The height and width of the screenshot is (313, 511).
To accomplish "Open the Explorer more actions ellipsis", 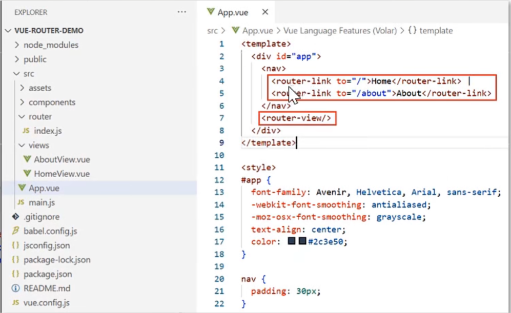I will click(x=181, y=12).
